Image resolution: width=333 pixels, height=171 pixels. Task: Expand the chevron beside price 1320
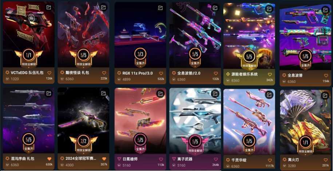[7, 79]
